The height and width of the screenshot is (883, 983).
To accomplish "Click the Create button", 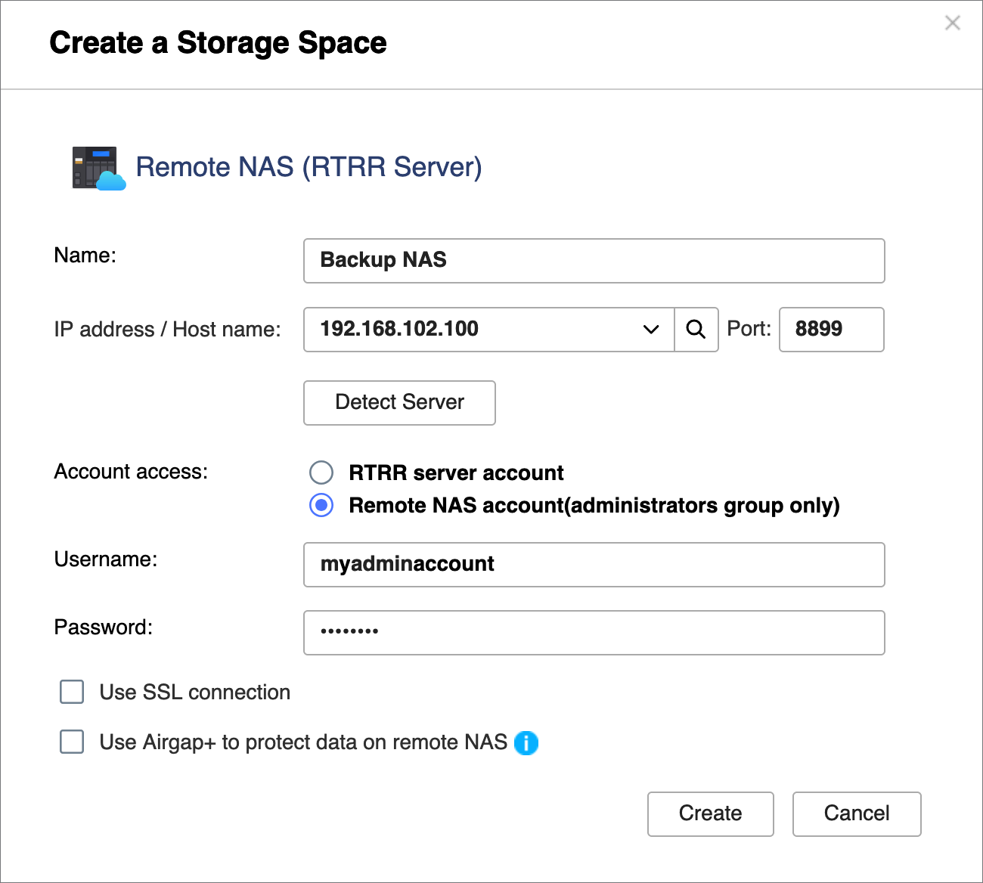I will pos(710,813).
